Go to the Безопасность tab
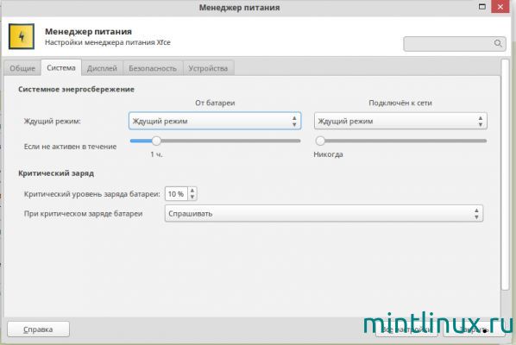516x345 pixels. (x=153, y=68)
